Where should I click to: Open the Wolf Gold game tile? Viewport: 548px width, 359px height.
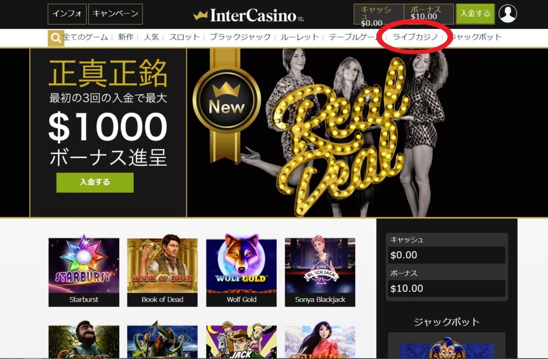pos(241,272)
